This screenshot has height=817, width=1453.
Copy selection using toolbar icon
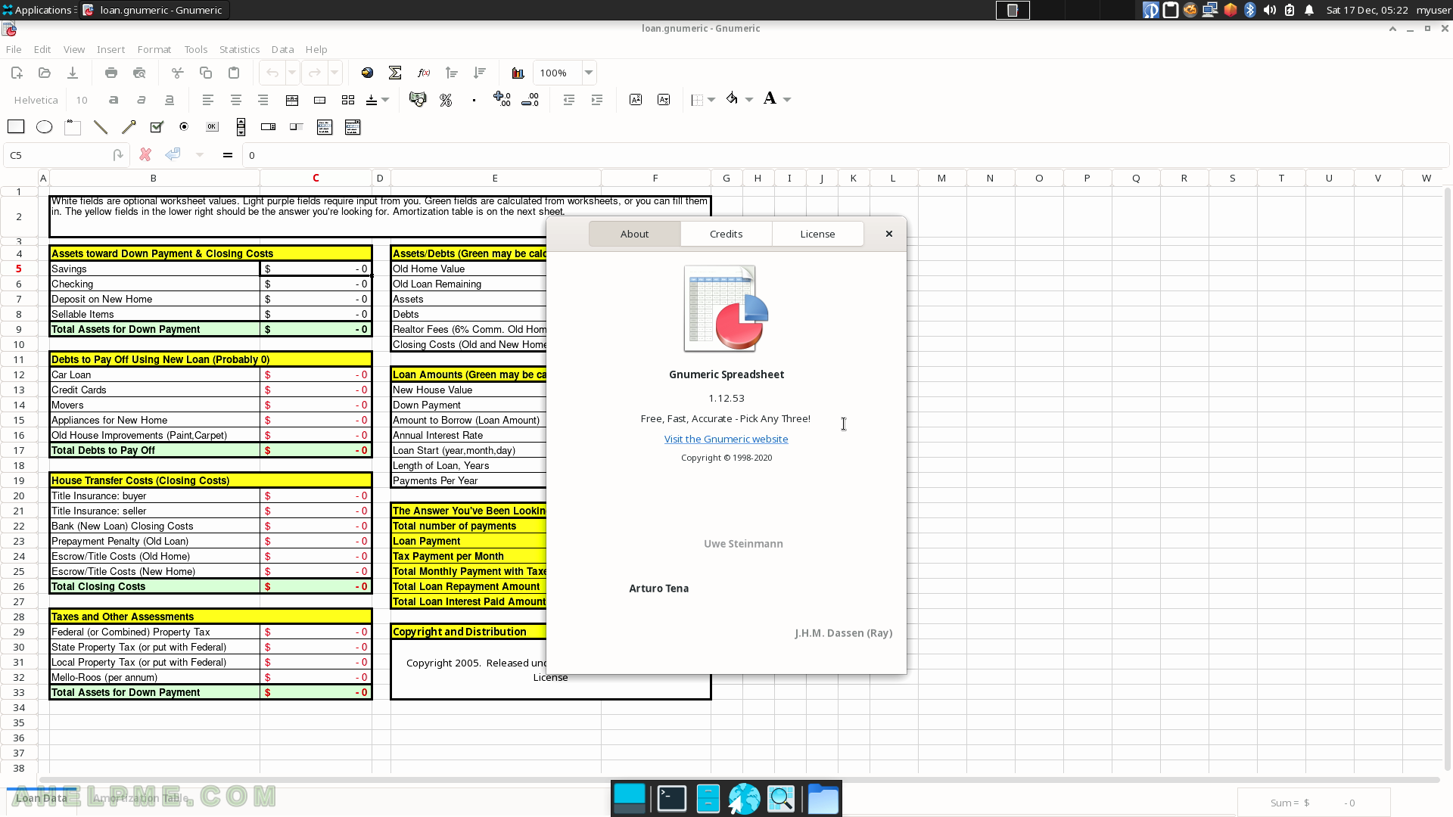(x=206, y=73)
